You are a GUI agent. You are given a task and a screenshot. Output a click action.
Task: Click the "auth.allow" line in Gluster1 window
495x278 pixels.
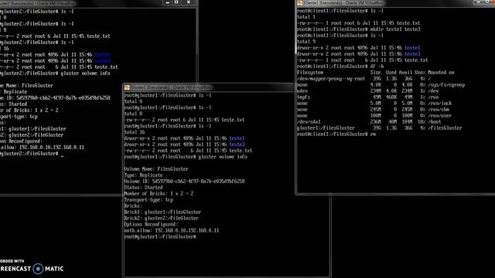pos(172,231)
